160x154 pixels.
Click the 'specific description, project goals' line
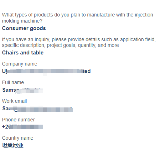click(x=60, y=45)
